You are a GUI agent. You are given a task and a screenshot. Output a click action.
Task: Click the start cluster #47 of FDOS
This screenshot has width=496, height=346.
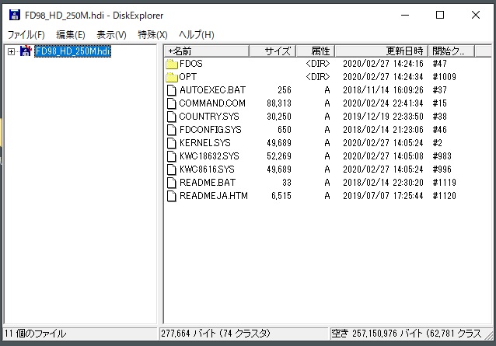(x=440, y=64)
